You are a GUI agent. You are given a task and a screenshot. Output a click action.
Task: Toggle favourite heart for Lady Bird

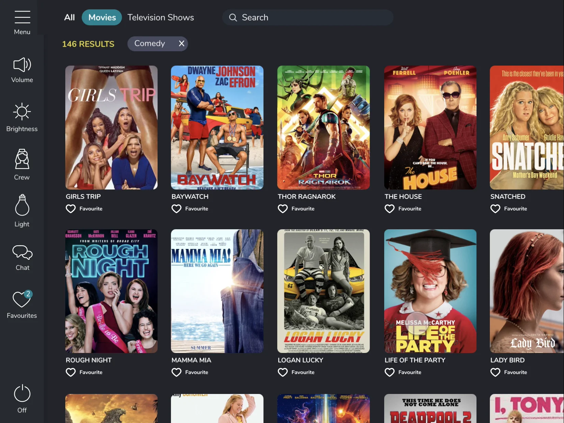495,372
